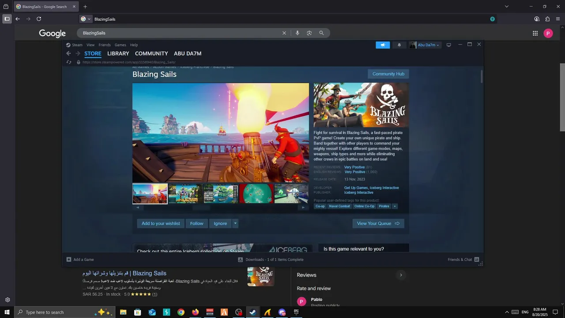The height and width of the screenshot is (318, 565).
Task: Open Games menu in Steam
Action: (x=121, y=45)
